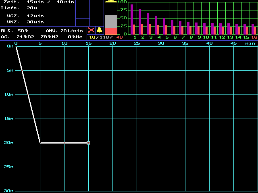Viewport: 258px width, 193px height.
Task: Click the Zeit 15min value
Action: tap(34, 2)
